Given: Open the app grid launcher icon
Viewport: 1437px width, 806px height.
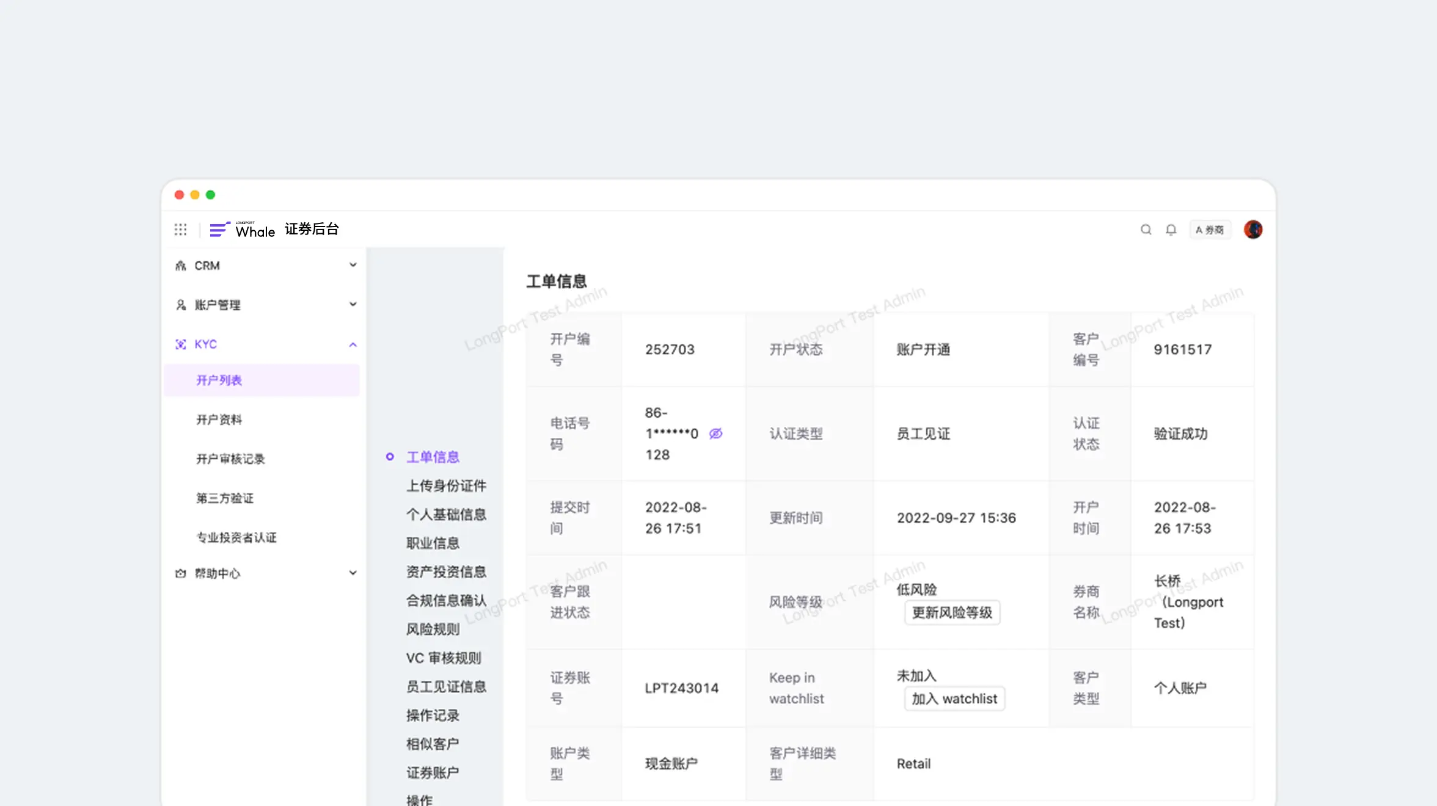Looking at the screenshot, I should coord(180,230).
